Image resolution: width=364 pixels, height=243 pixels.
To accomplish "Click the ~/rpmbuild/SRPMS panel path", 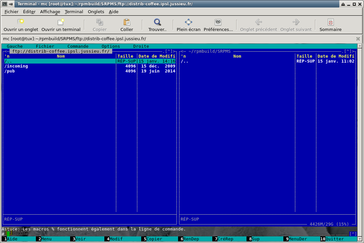I will 209,51.
